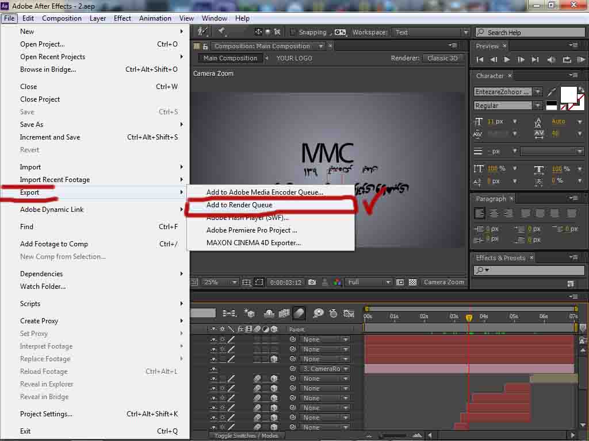Click the current time 0:00:03:12 display

285,283
